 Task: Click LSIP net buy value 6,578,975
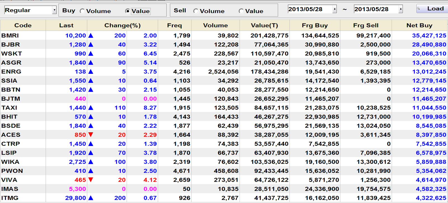[x=431, y=153]
